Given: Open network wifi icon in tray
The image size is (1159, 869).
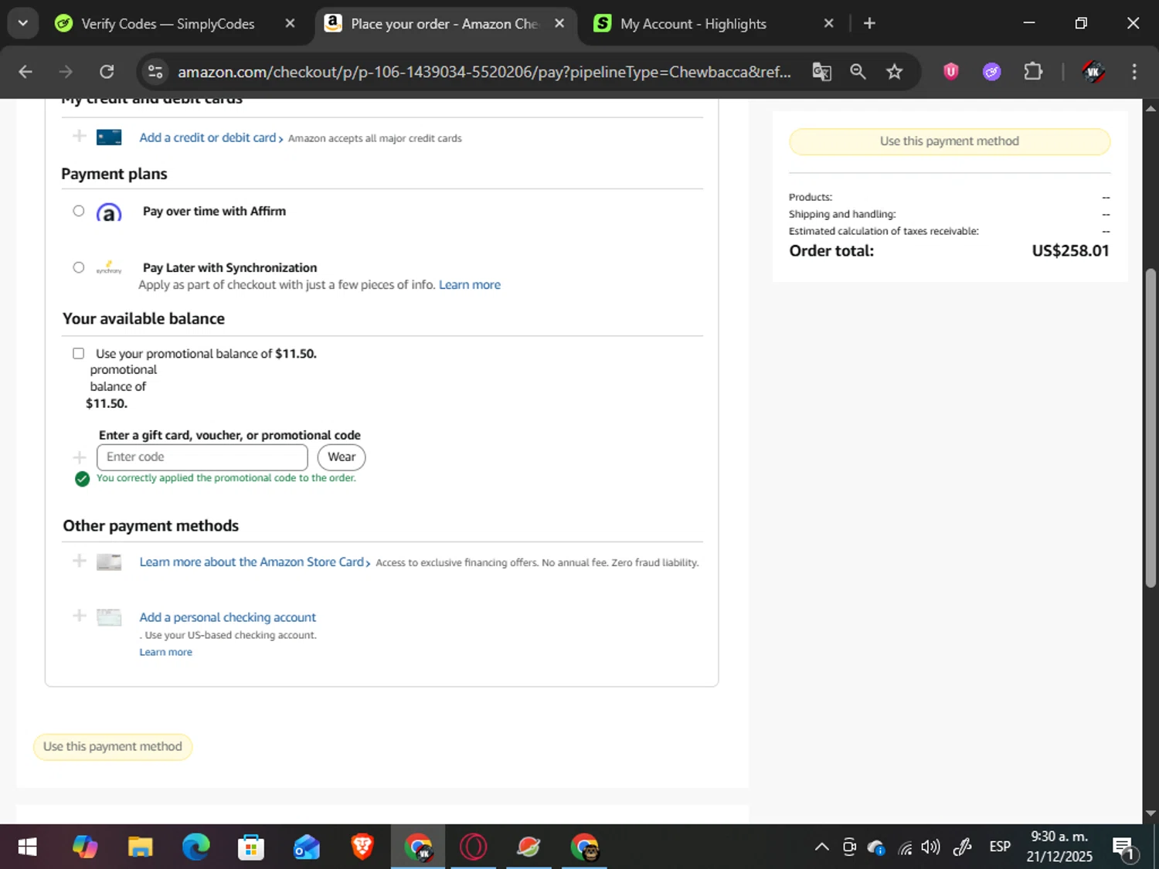Looking at the screenshot, I should [905, 847].
